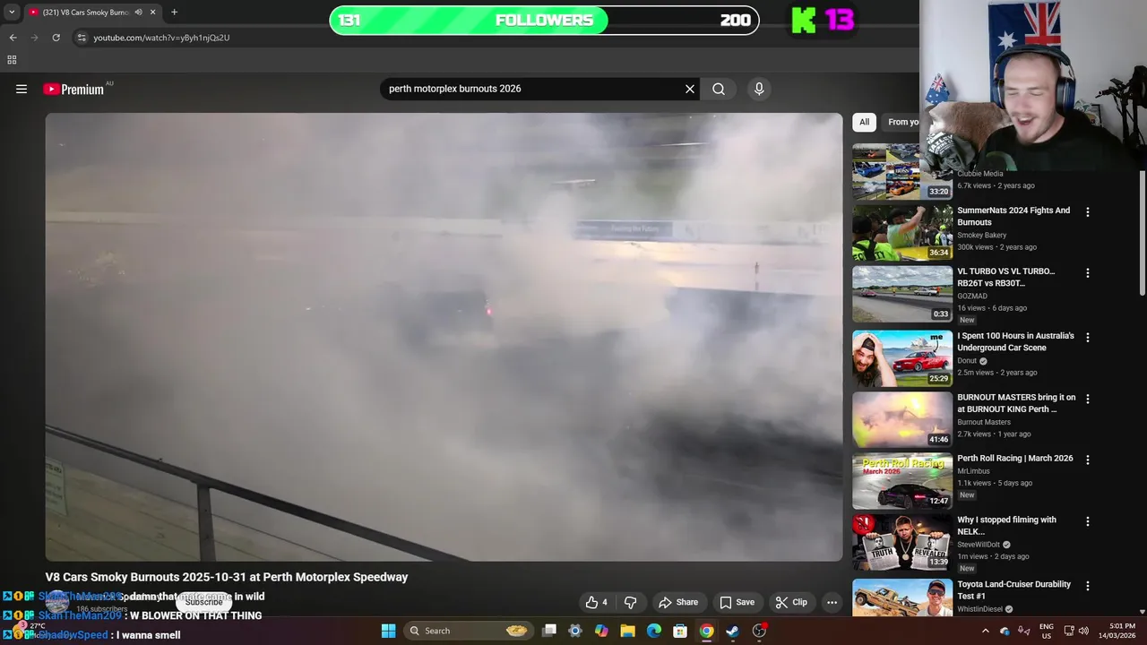Save the video to a playlist
The image size is (1147, 645).
pos(737,602)
